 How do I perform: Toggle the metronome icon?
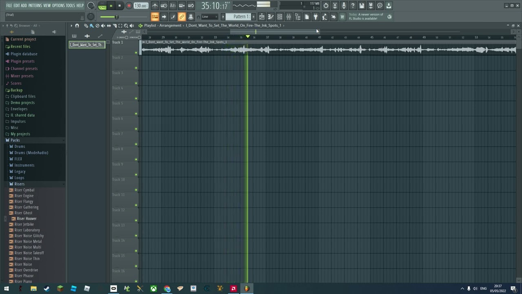coord(155,5)
